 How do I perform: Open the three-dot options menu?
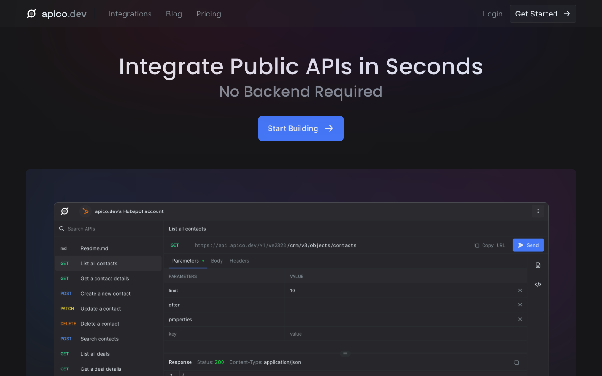(x=538, y=211)
